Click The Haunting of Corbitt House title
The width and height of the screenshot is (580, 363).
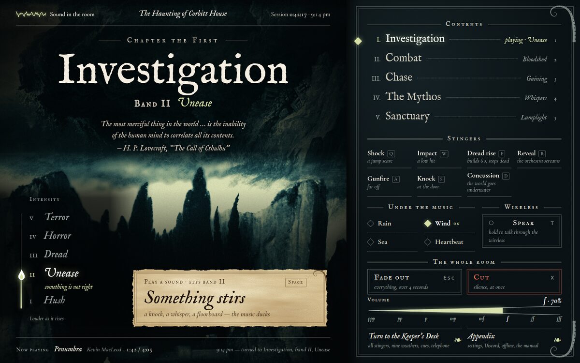[183, 14]
